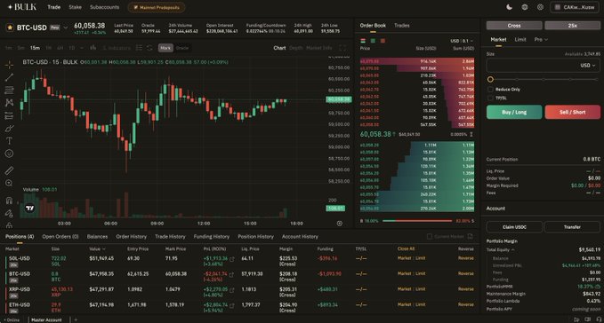Toggle stay in drawing mode icon

(9, 213)
